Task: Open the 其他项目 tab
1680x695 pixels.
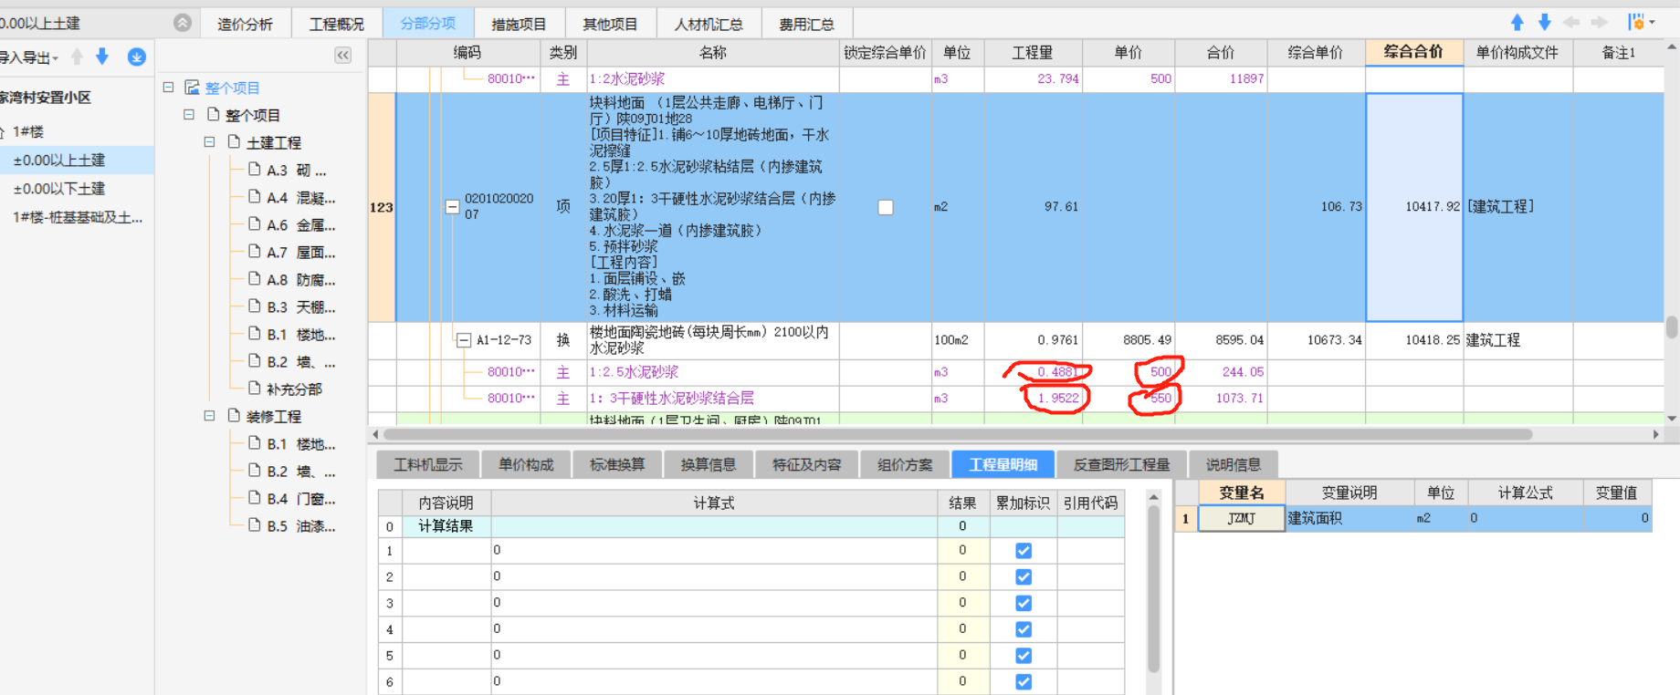Action: click(x=610, y=24)
